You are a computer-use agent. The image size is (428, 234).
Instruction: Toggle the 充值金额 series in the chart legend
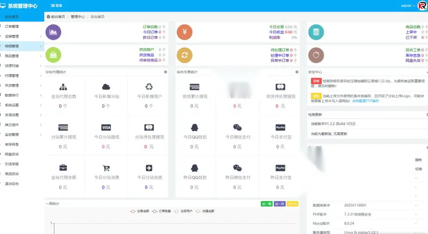205,211
